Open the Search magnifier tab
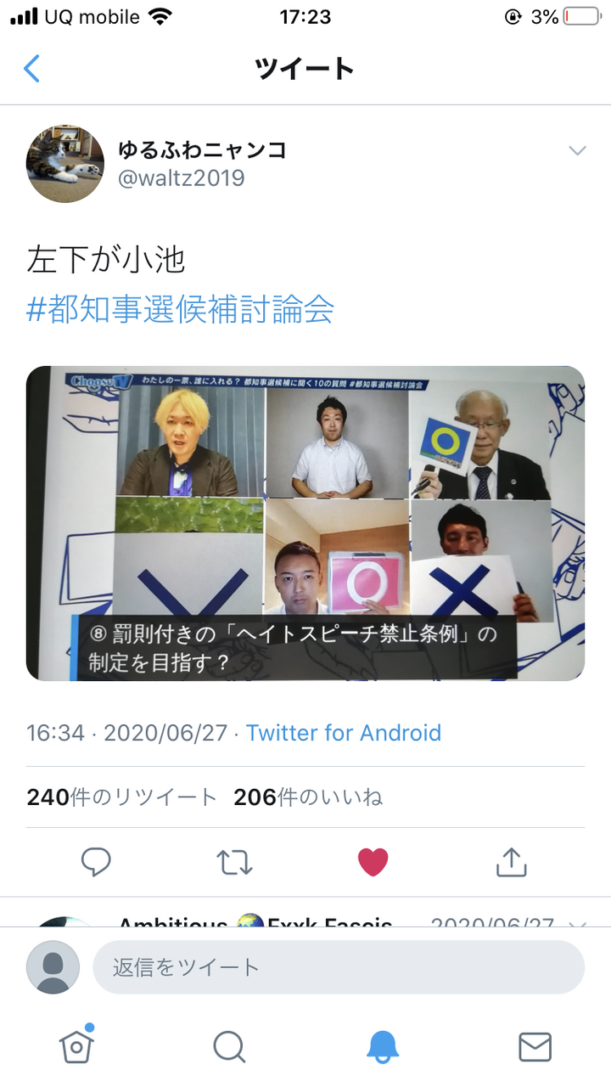The width and height of the screenshot is (611, 1087). click(x=229, y=1046)
